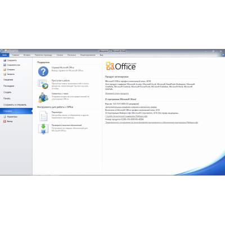
Task: Click Проверить наличие обновлений (Check for Updates) button
Action: tap(43, 129)
